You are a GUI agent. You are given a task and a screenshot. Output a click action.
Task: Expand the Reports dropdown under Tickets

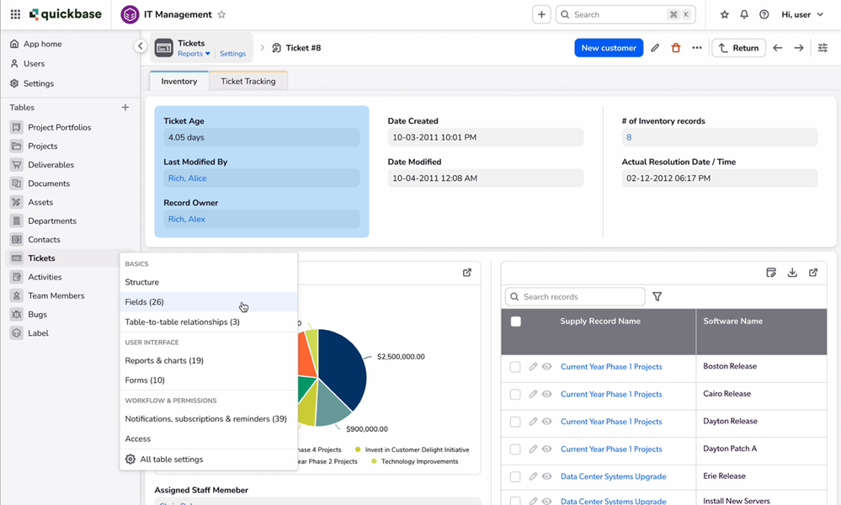point(194,54)
